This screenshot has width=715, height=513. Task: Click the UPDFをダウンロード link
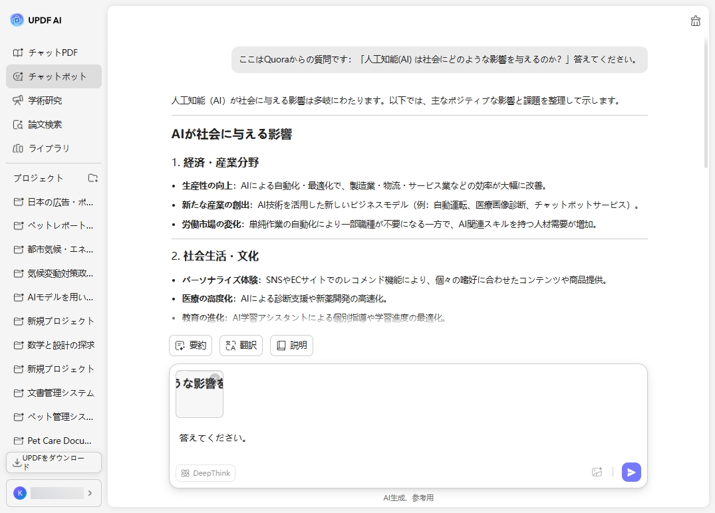point(53,462)
